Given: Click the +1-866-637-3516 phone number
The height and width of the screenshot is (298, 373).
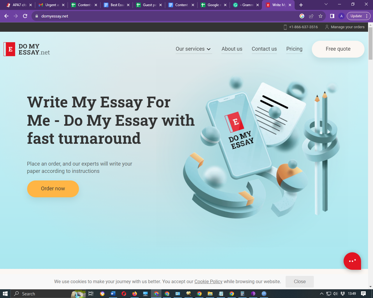Looking at the screenshot, I should click(x=301, y=27).
